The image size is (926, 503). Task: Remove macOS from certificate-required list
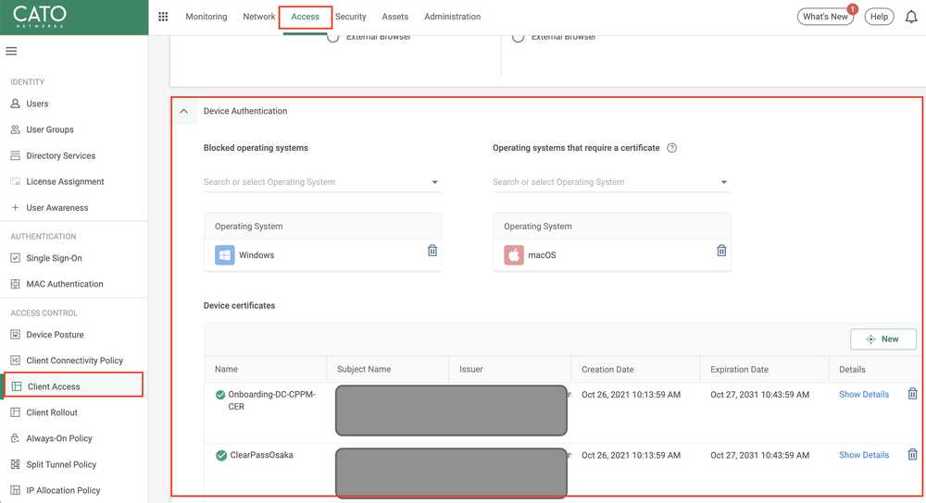721,251
